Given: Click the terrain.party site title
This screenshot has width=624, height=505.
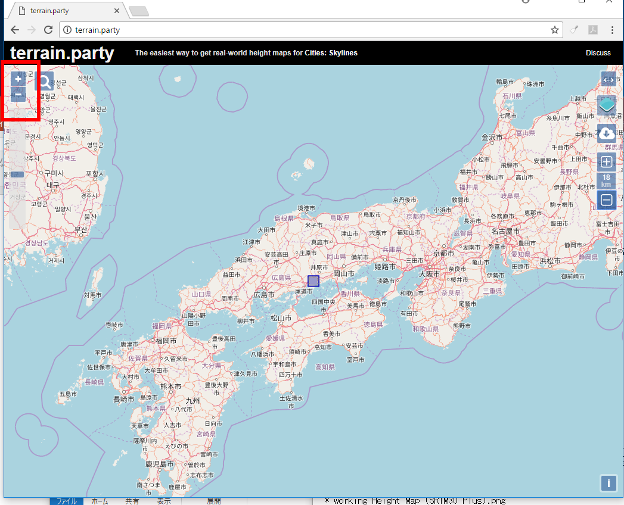Looking at the screenshot, I should click(62, 53).
